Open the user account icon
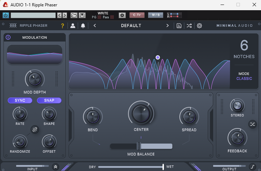Screen dimensions: 261x171 pos(73,26)
